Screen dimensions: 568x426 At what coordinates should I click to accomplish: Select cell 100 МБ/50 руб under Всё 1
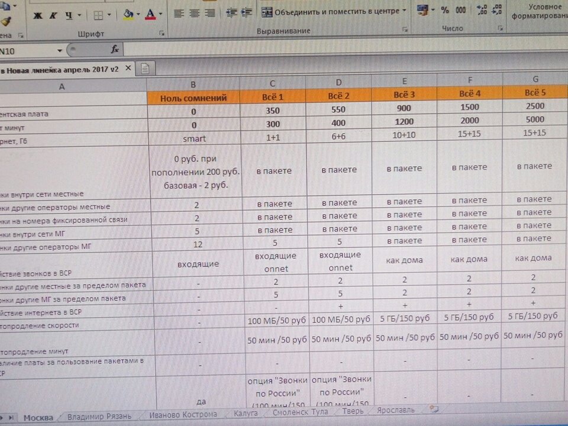click(277, 321)
